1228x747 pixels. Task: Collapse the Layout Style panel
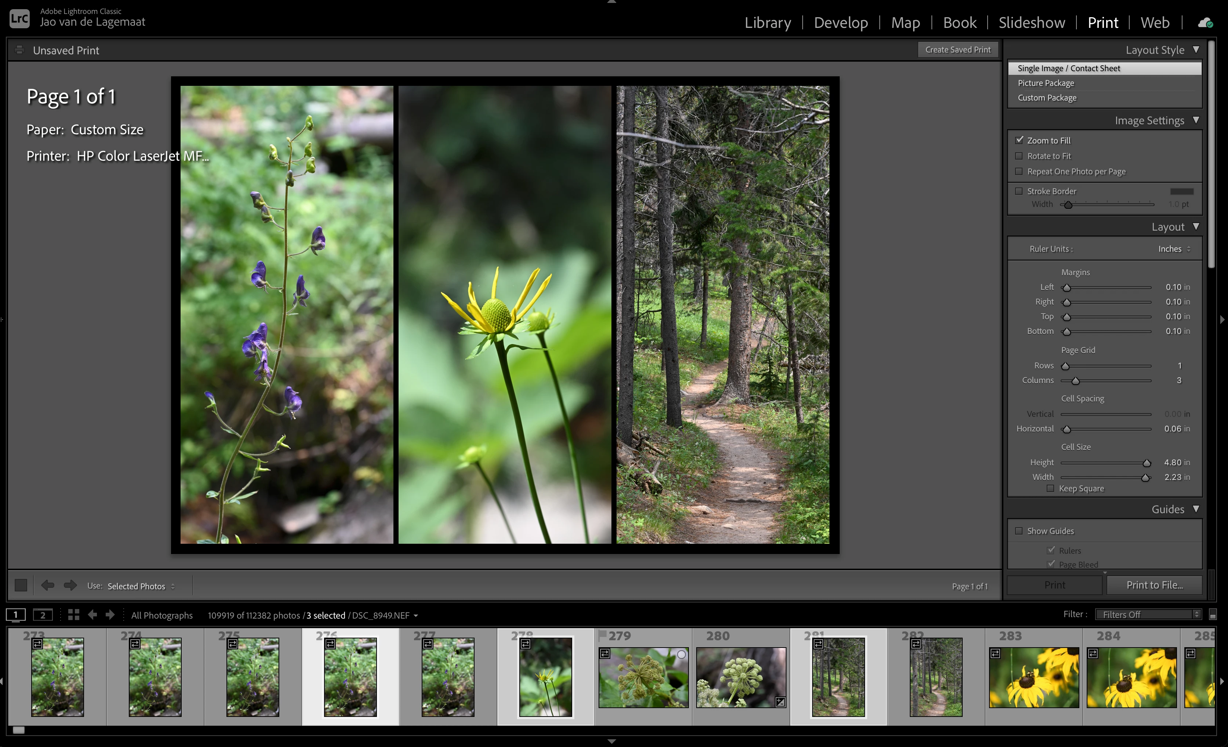pos(1196,50)
